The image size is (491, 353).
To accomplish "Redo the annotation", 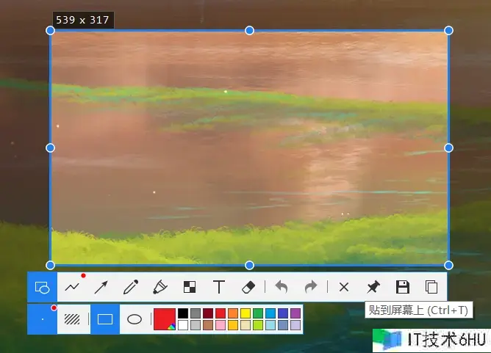I will [310, 287].
